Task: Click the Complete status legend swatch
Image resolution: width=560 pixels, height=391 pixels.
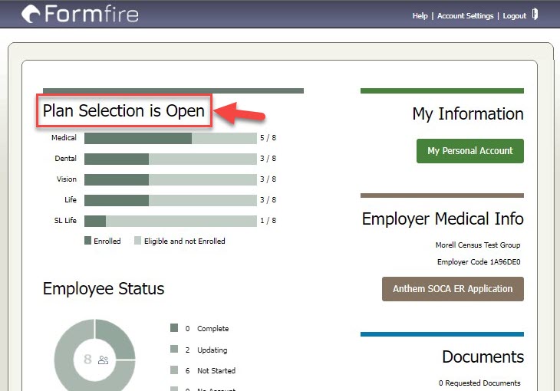Action: pos(174,328)
